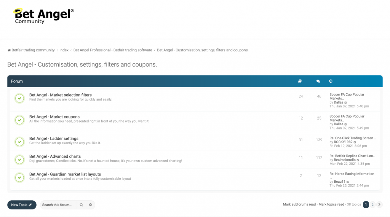Screen dimensions: 390x217
Task: Focus the Search this forum field
Action: [x=58, y=205]
